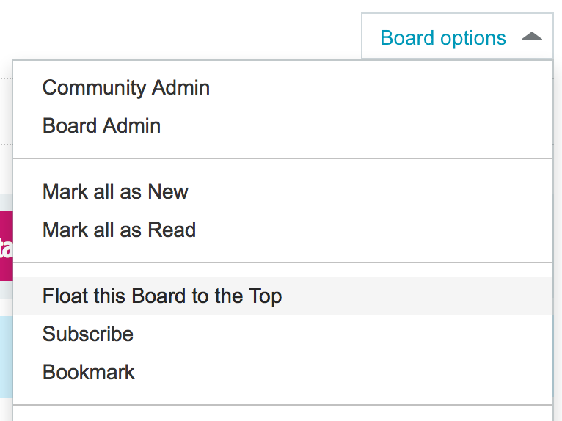
Task: Go to Community Admin settings
Action: [126, 88]
